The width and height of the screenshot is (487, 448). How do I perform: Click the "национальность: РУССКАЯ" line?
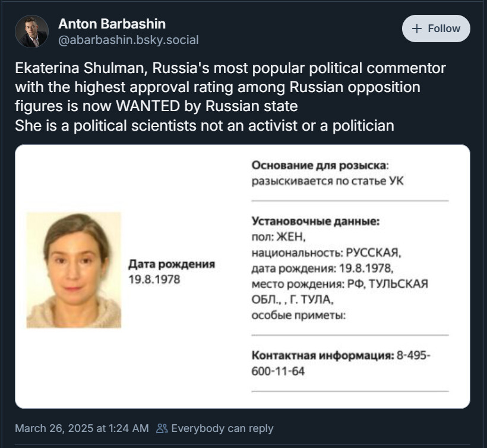pyautogui.click(x=327, y=253)
